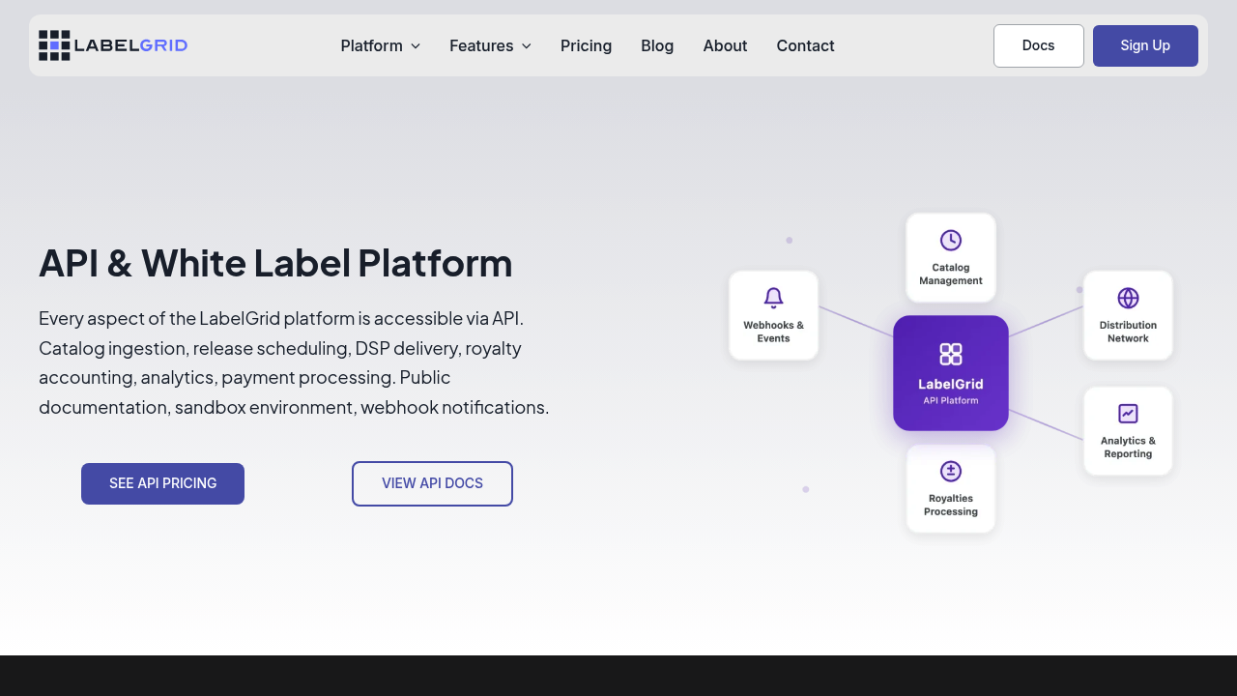This screenshot has height=696, width=1237.
Task: Click the LABELGRID wordmark text
Action: [x=130, y=45]
